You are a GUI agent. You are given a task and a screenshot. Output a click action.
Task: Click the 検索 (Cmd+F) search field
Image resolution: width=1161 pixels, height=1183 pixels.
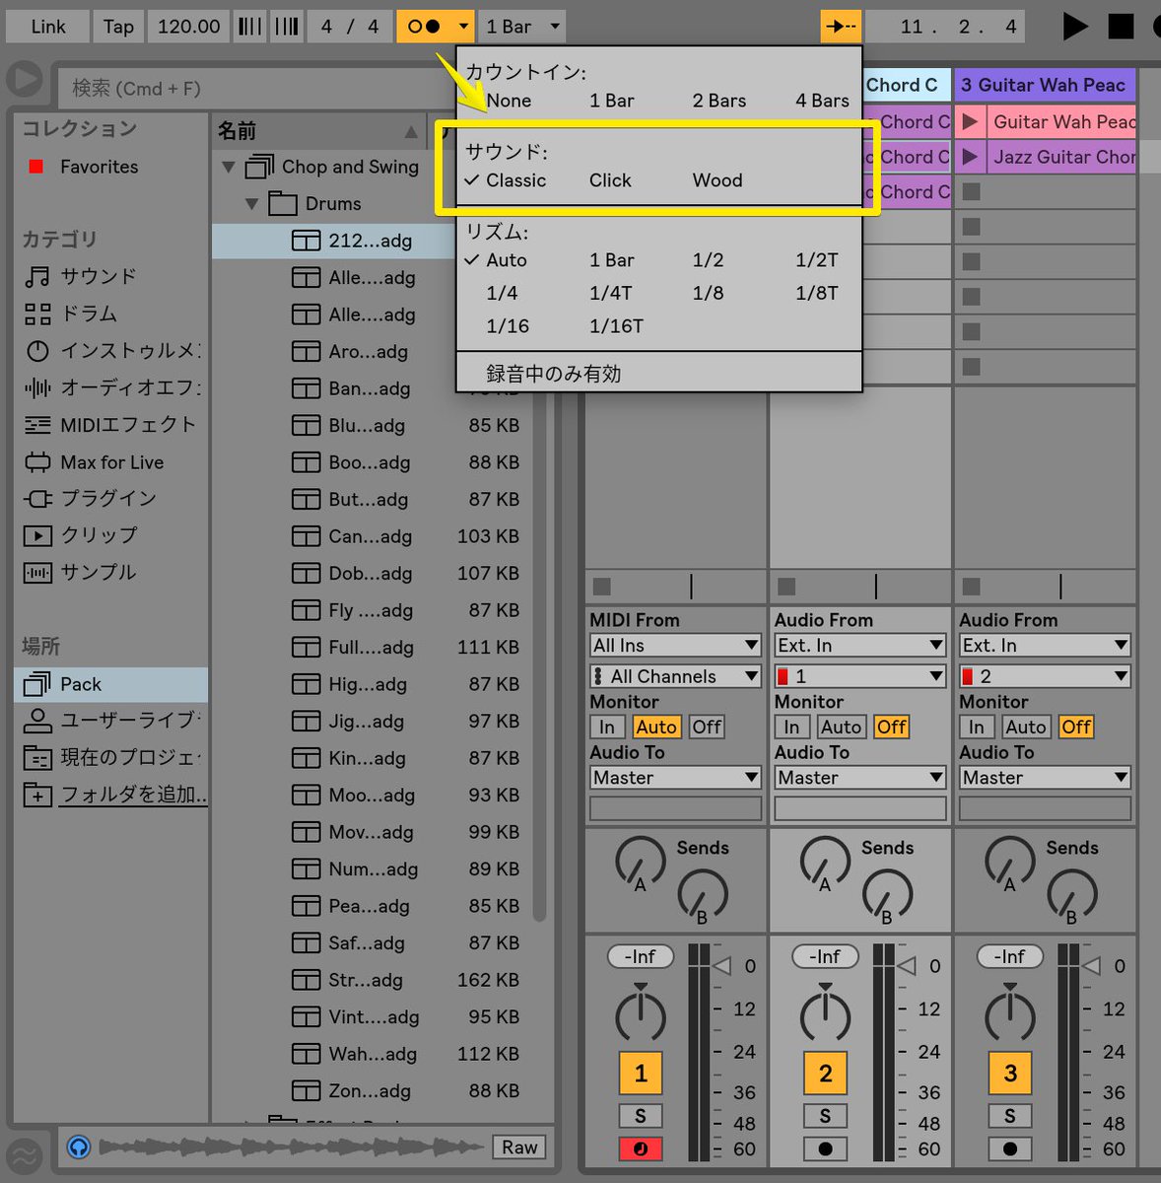(x=246, y=88)
